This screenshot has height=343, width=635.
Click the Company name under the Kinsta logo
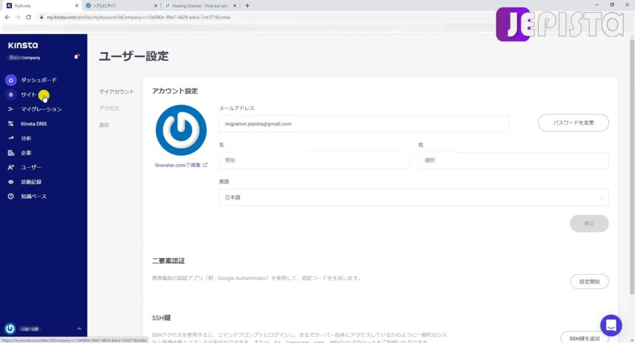point(24,58)
